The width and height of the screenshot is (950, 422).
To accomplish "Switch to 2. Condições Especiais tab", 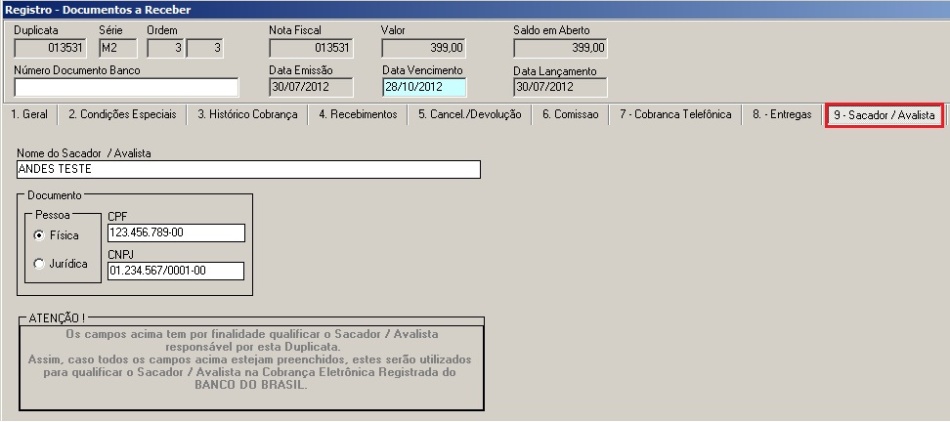I will click(122, 114).
